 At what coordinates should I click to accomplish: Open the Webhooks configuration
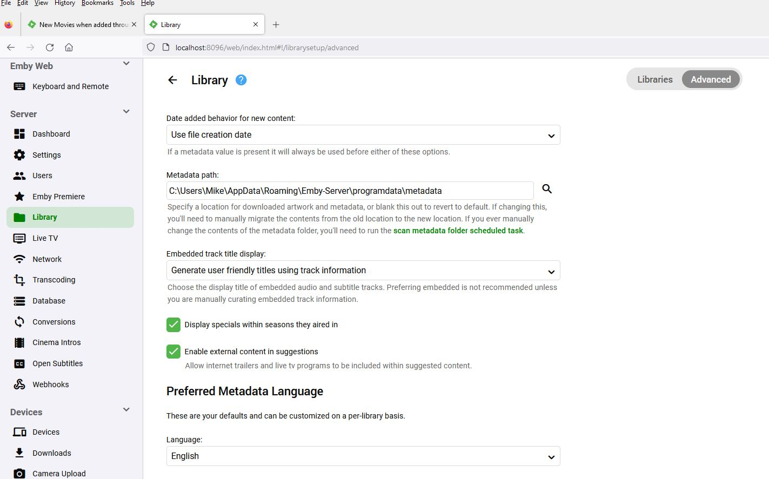50,384
